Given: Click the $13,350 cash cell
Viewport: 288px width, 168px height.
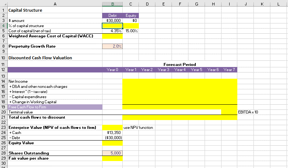Looking at the screenshot, I should [112, 132].
